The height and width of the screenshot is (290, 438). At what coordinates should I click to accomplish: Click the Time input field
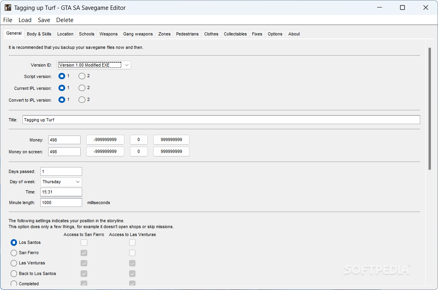pyautogui.click(x=61, y=192)
